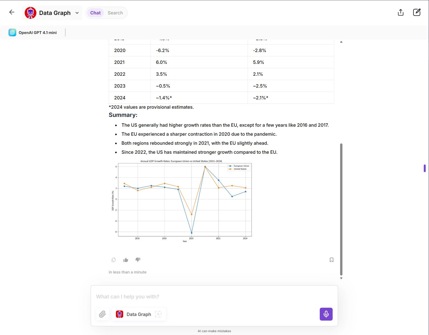Open the GDP growth rates chart image
429x335 pixels.
[181, 201]
